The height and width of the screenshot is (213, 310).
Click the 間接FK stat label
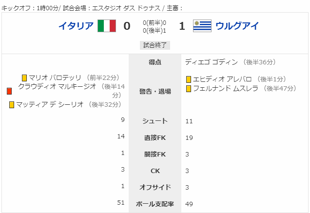click(155, 154)
